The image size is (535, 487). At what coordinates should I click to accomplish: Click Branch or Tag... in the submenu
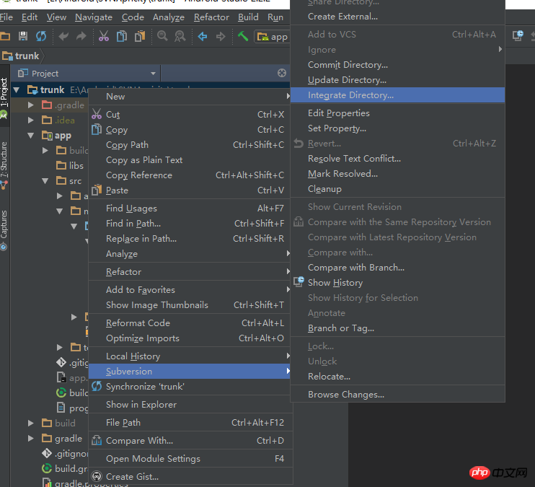click(340, 328)
